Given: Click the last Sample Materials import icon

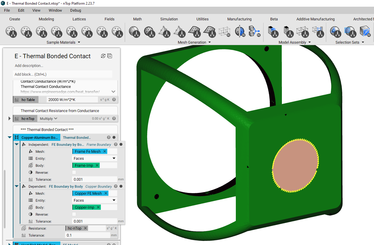Looking at the screenshot, I should tap(117, 31).
